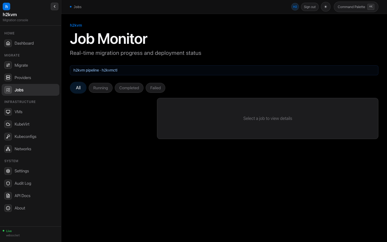The width and height of the screenshot is (387, 242).
Task: Open the Dashboard home icon
Action: tap(8, 43)
